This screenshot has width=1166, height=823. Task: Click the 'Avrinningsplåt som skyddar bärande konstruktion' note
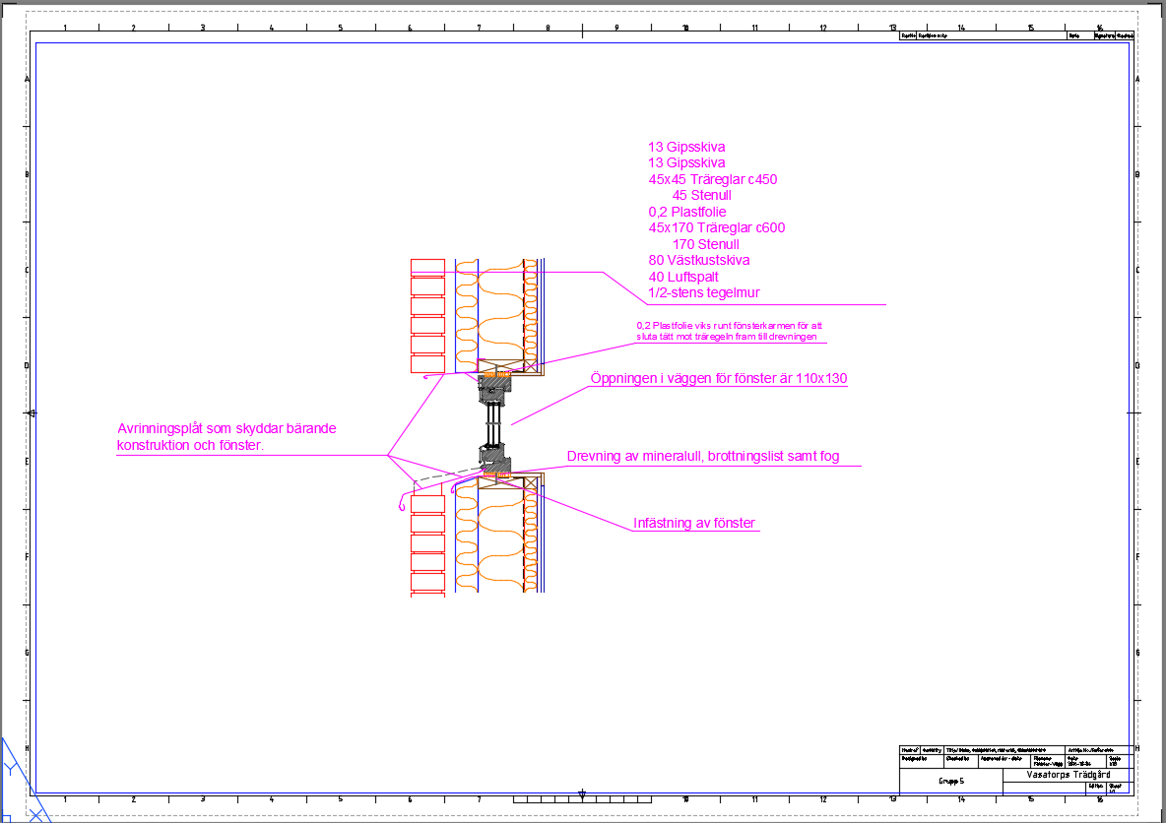coord(227,437)
